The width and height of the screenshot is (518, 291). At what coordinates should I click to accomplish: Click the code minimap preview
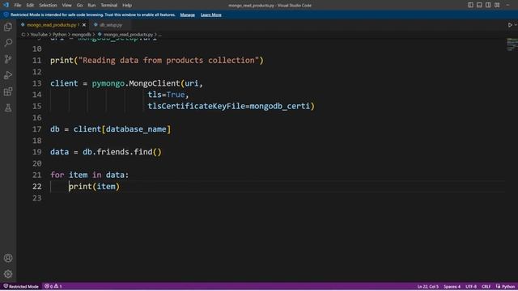click(x=512, y=44)
